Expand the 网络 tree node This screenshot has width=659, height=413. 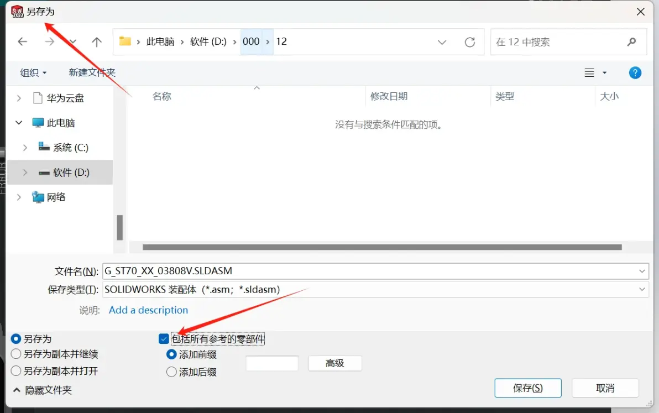pos(19,197)
